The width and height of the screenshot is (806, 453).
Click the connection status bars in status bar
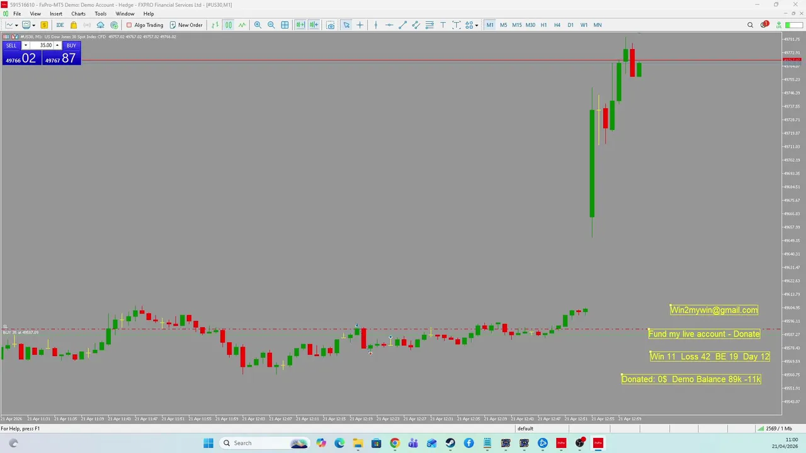pyautogui.click(x=761, y=428)
